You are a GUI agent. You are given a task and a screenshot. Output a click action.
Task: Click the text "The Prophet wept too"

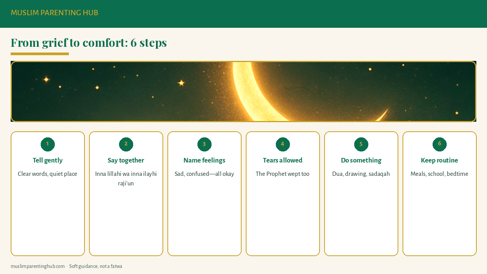coord(283,174)
